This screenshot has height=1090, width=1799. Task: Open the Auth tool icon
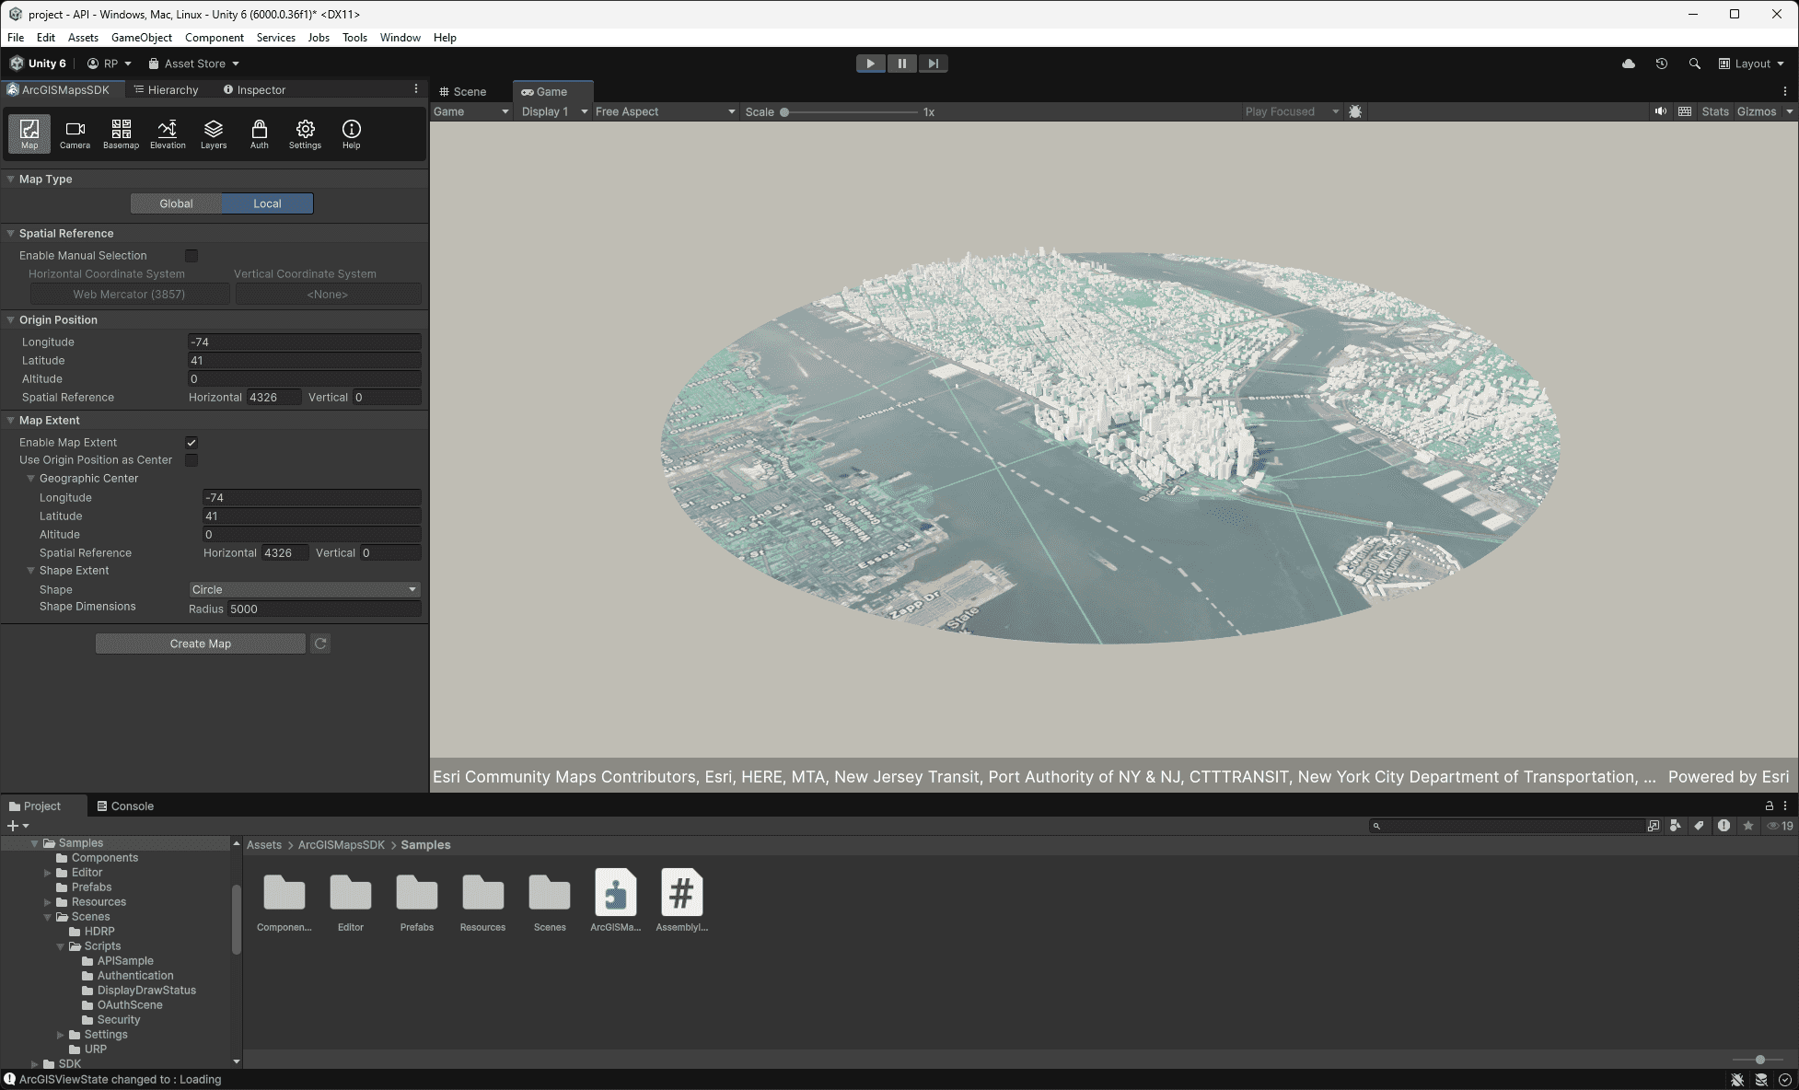[x=259, y=133]
